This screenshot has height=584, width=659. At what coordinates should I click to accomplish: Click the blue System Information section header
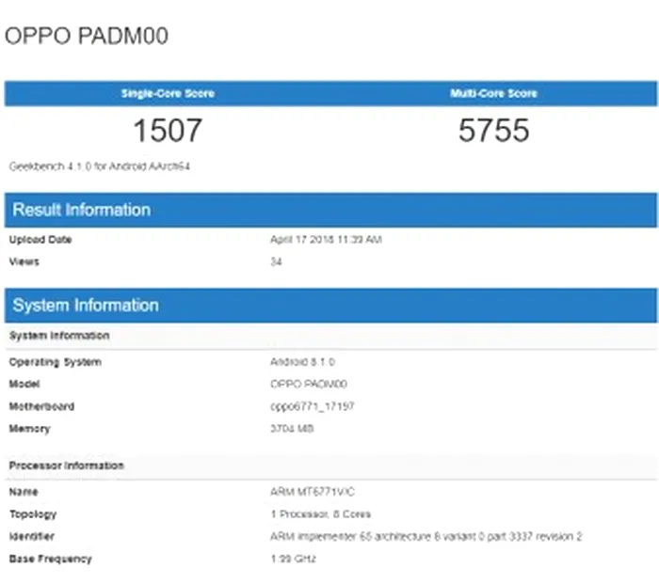tap(330, 306)
